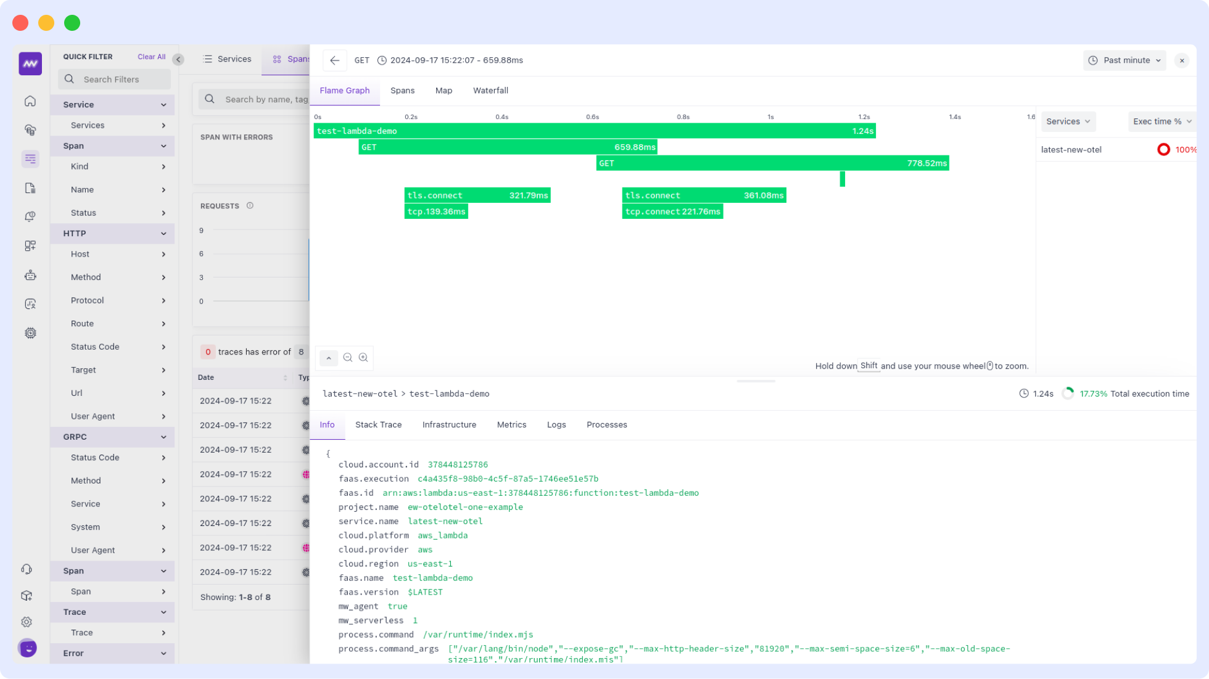1209x679 pixels.
Task: Open Settings via the gear icon
Action: tap(27, 622)
